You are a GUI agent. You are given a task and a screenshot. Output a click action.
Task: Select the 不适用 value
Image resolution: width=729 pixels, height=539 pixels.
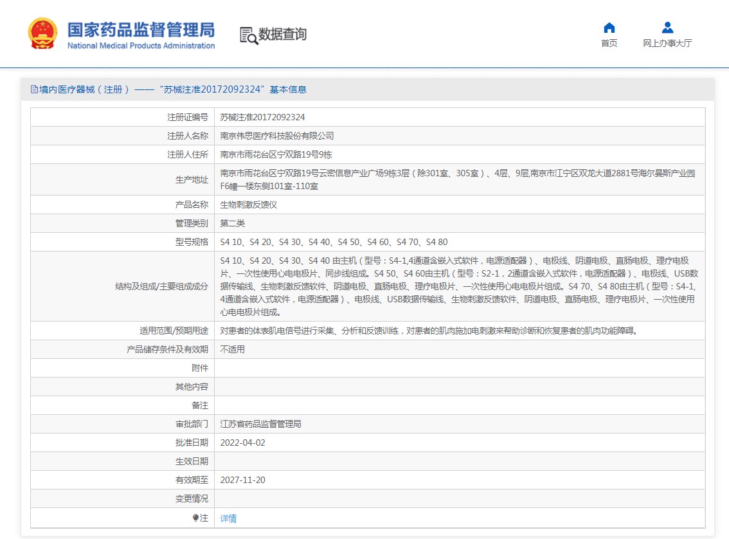[x=233, y=349]
